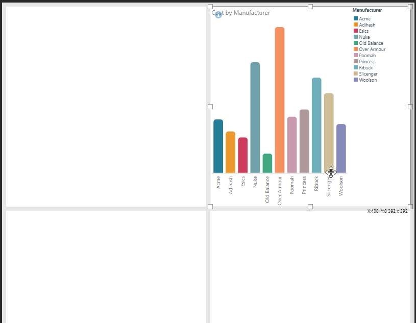
Task: Click the Acme text in legend
Action: click(x=365, y=18)
